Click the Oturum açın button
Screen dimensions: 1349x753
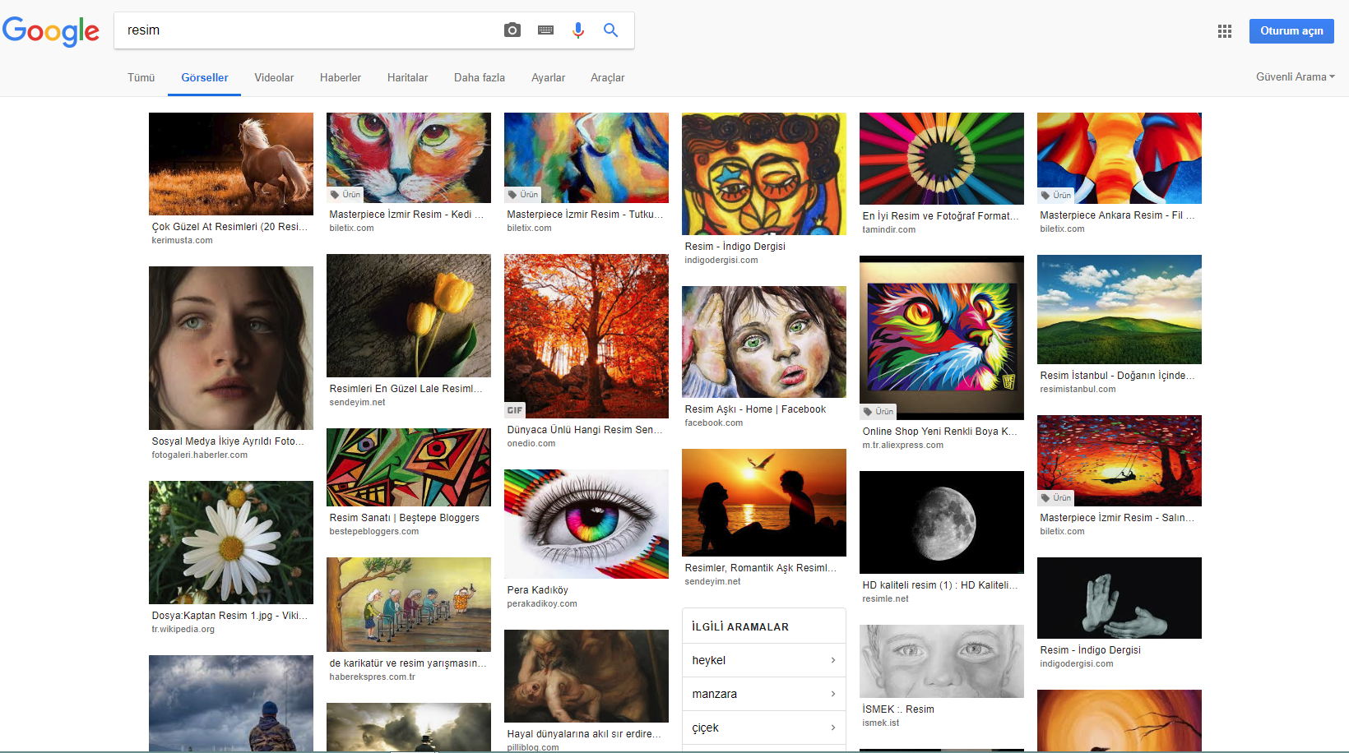point(1291,31)
